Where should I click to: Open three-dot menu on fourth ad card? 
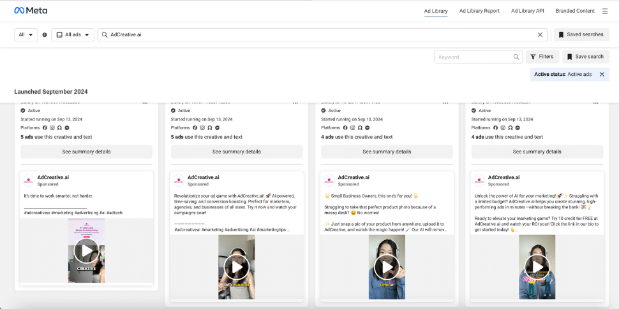(x=596, y=103)
